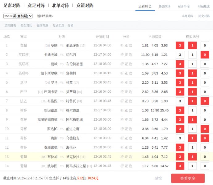Screen dimensions: 213x185
Task: Toggle the 1 pick for 曼城 vs 布伦特福德
Action: (x=192, y=64)
